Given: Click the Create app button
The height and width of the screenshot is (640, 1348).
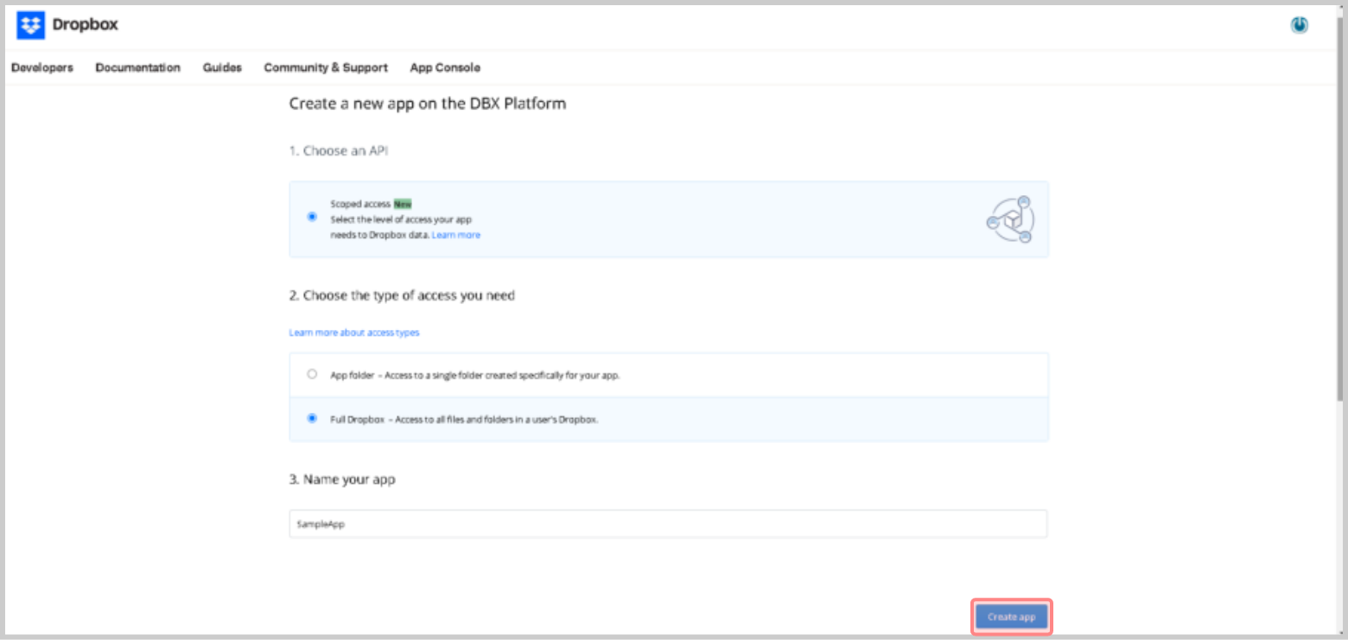Looking at the screenshot, I should point(1011,617).
